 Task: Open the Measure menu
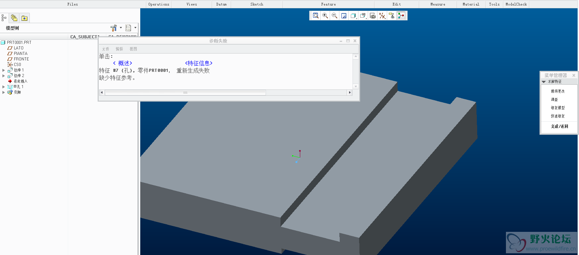click(438, 4)
